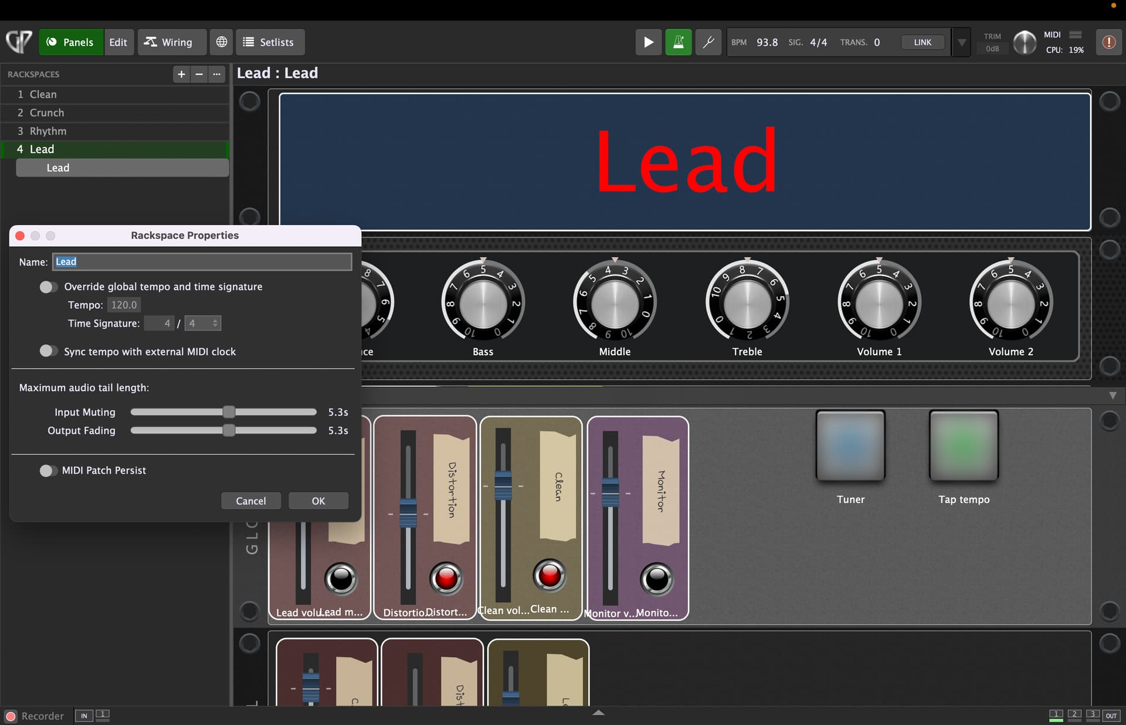Add a rackspace with plus icon
The height and width of the screenshot is (725, 1126).
(x=181, y=74)
